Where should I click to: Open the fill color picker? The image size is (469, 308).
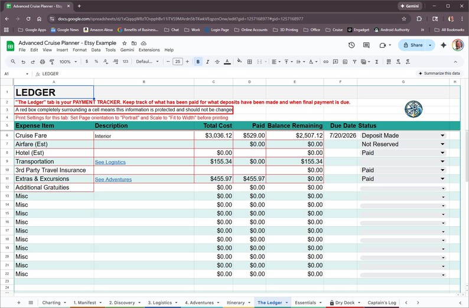click(x=239, y=61)
